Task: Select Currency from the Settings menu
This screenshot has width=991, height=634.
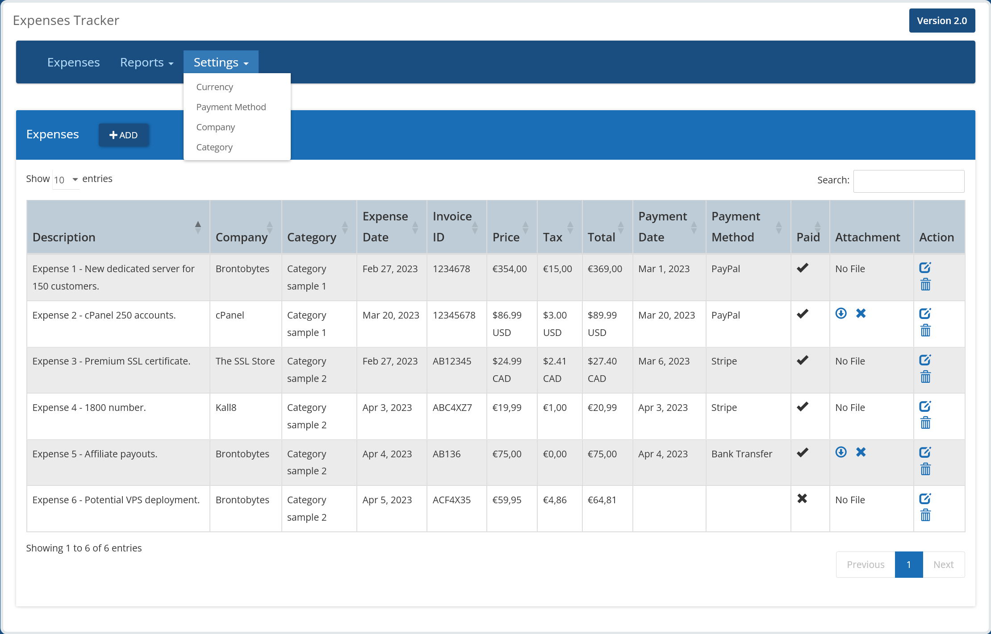Action: [x=214, y=87]
